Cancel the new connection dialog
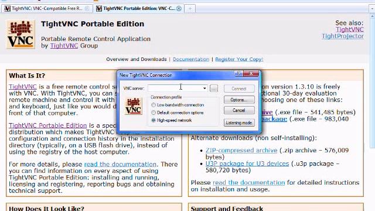This screenshot has width=375, height=211. (239, 110)
